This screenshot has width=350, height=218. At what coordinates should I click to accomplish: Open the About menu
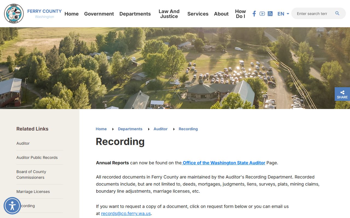point(221,14)
